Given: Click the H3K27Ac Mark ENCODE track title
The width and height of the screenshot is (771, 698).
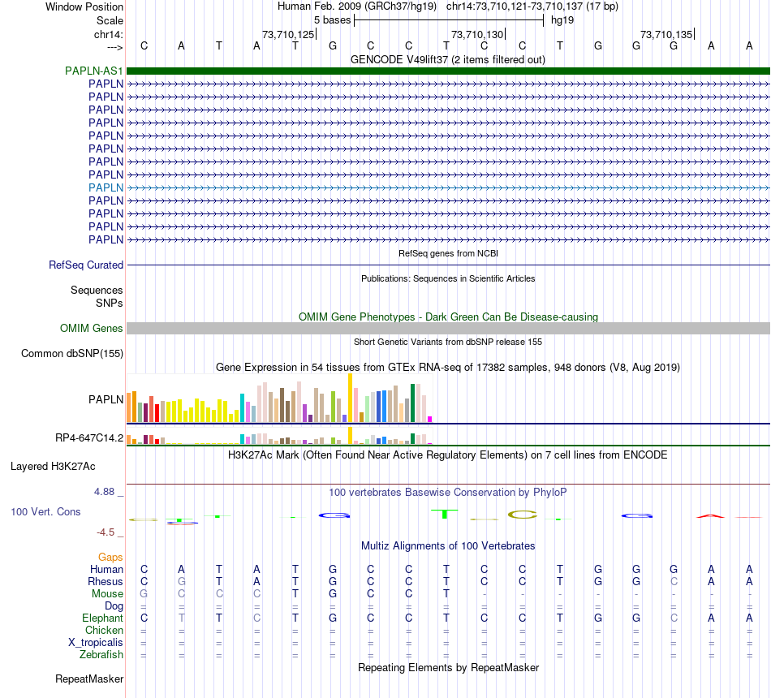Looking at the screenshot, I should pyautogui.click(x=447, y=455).
